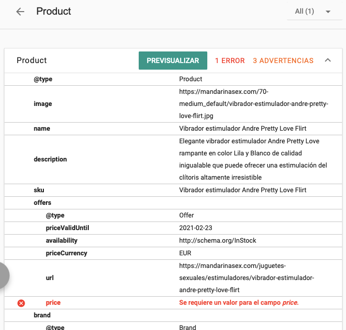Click the availability InStock value

(217, 241)
